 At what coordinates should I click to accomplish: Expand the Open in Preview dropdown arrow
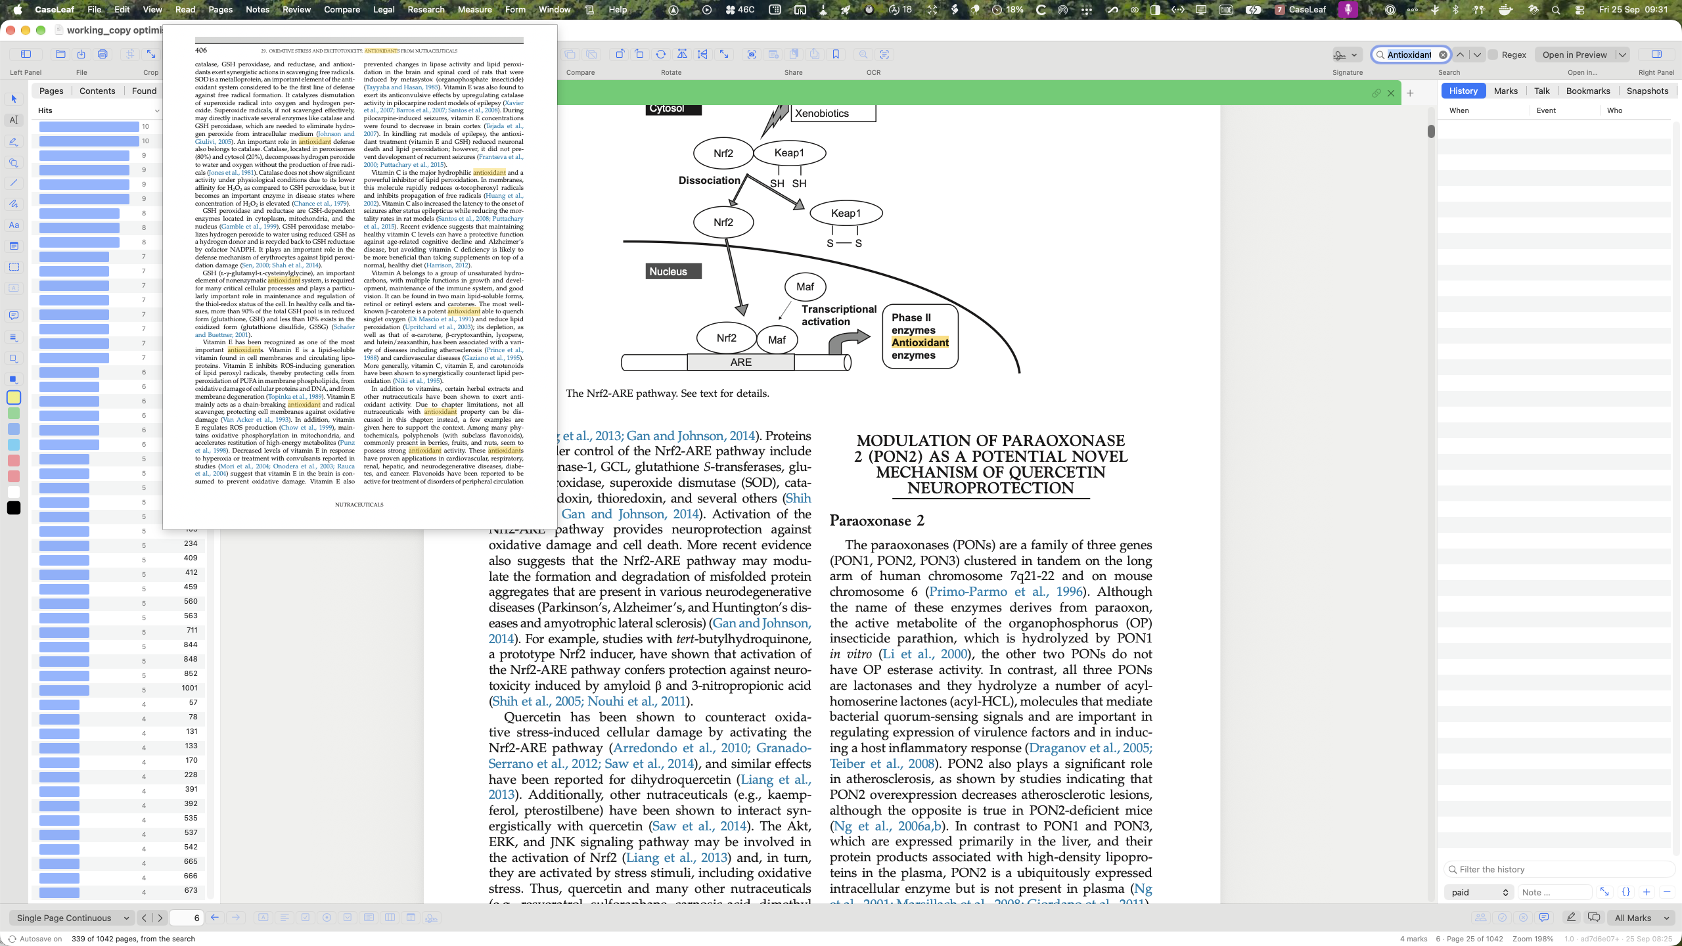[1622, 55]
